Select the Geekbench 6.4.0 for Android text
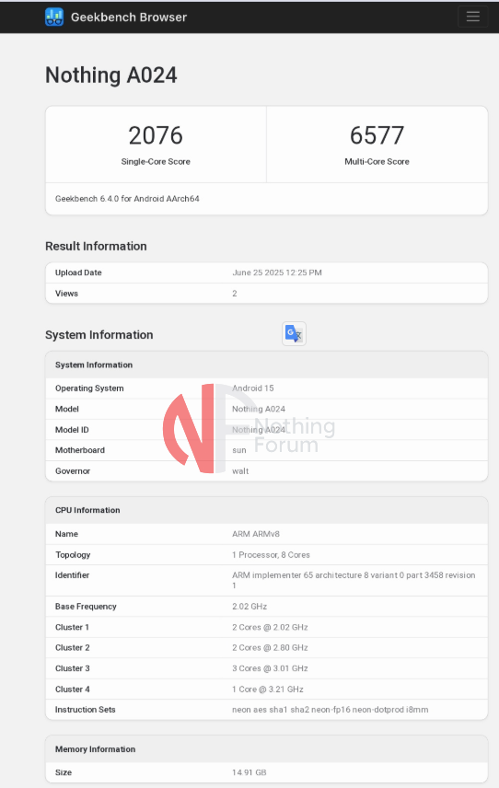 point(127,199)
